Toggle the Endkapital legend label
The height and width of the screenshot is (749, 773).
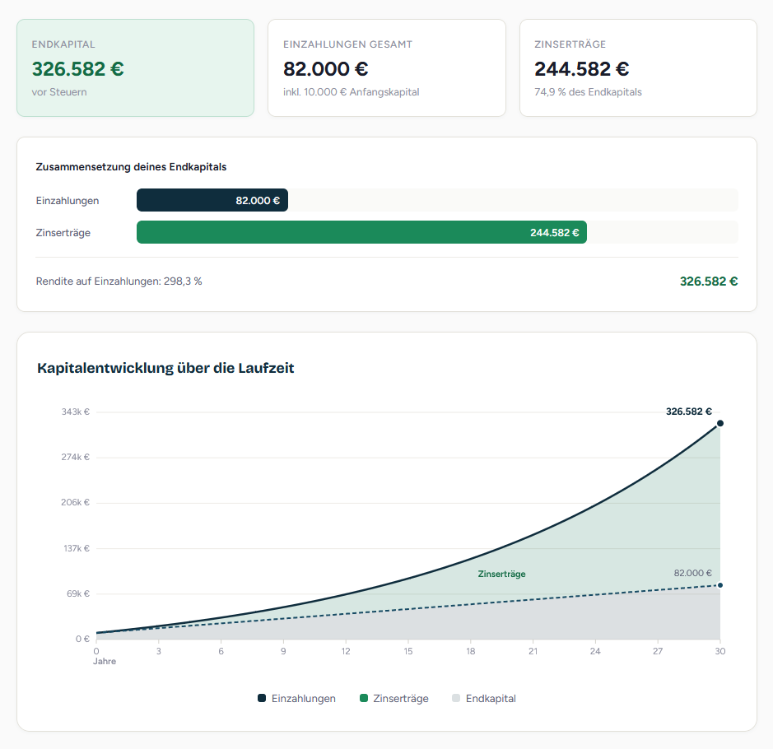click(x=491, y=699)
